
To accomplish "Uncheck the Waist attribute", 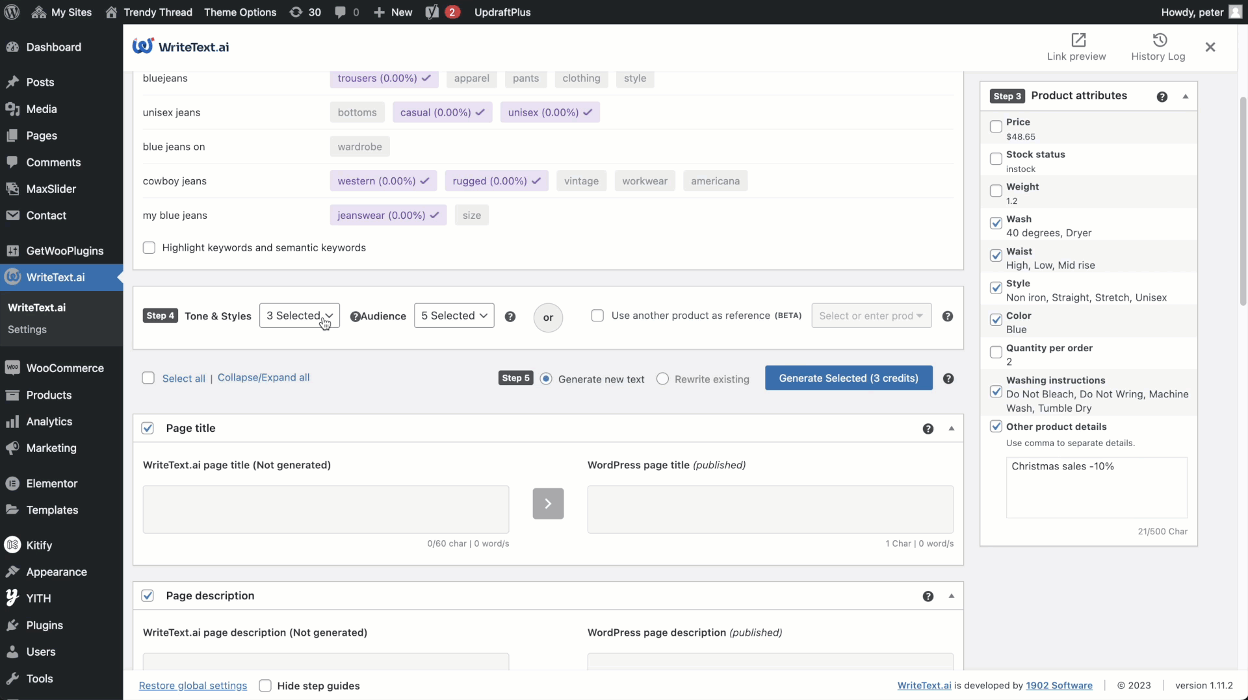I will [996, 256].
